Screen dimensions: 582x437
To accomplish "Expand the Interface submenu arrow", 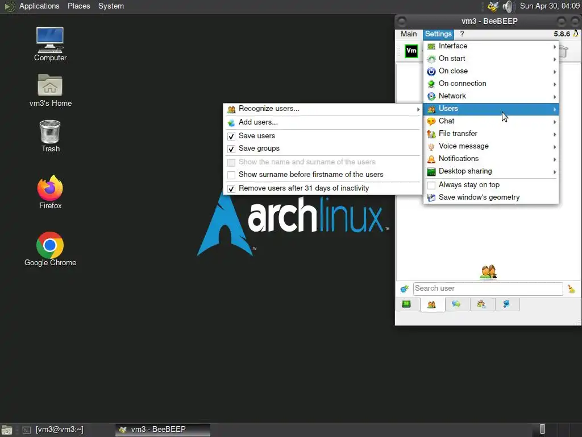I will point(555,47).
